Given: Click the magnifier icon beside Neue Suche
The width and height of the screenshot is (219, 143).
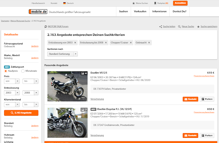Looking at the screenshot, I should 179,27.
